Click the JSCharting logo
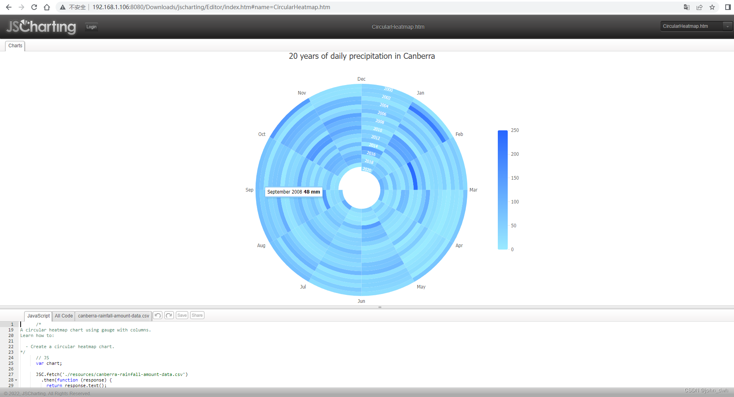The image size is (734, 397). tap(40, 27)
